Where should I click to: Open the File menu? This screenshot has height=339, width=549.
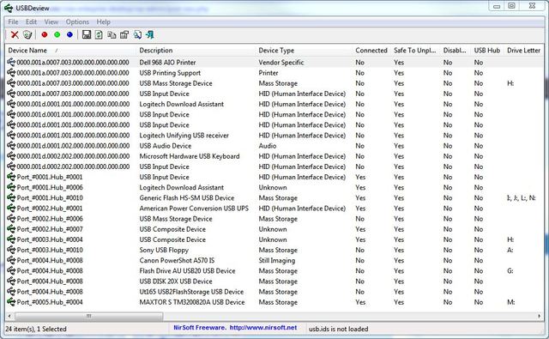click(14, 21)
